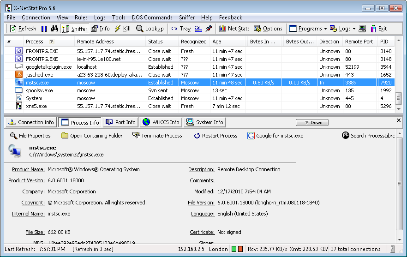Open Lookup with the magnifier icon
The image size is (407, 257).
coord(150,29)
